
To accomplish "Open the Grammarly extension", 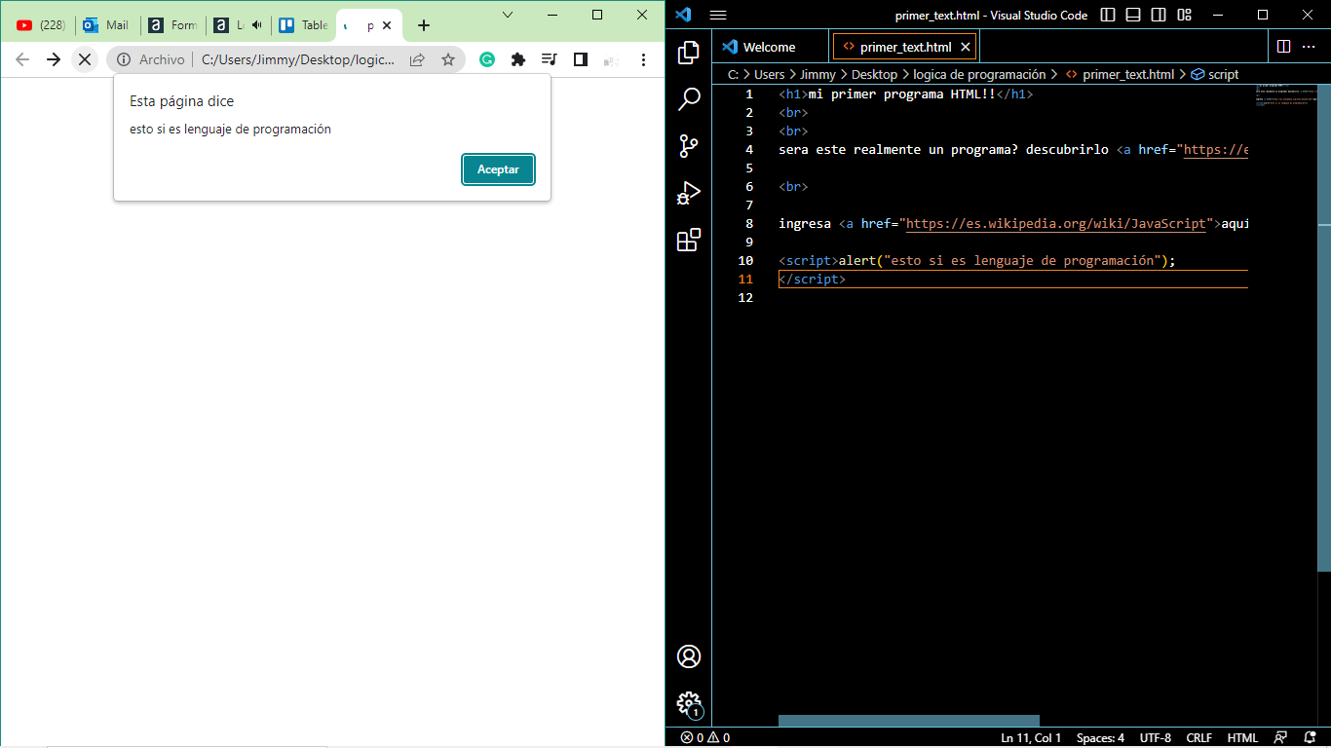I will pos(487,59).
